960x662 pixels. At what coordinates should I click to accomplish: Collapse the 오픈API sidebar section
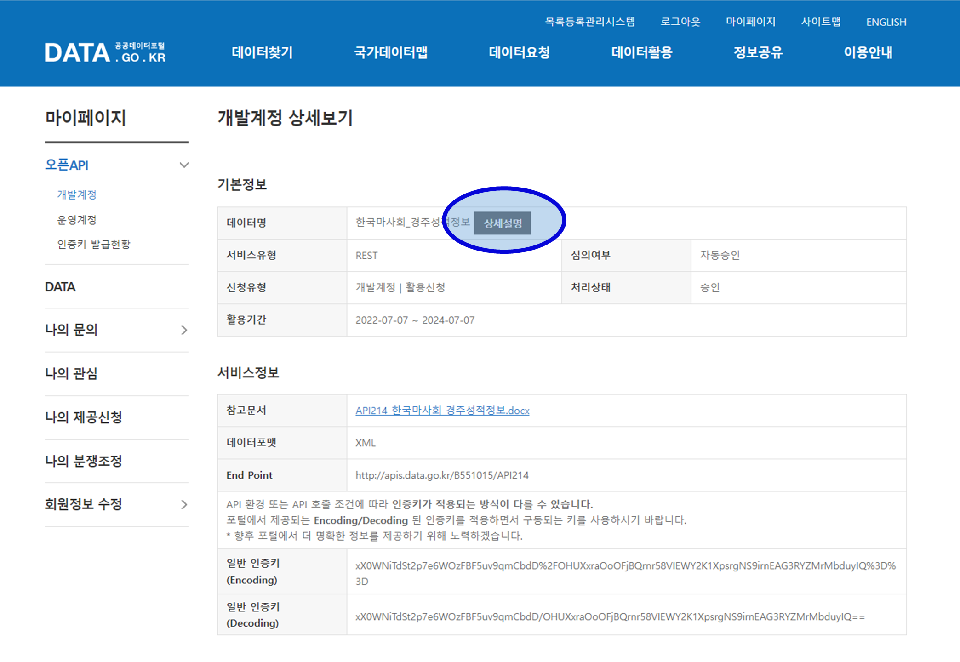183,165
